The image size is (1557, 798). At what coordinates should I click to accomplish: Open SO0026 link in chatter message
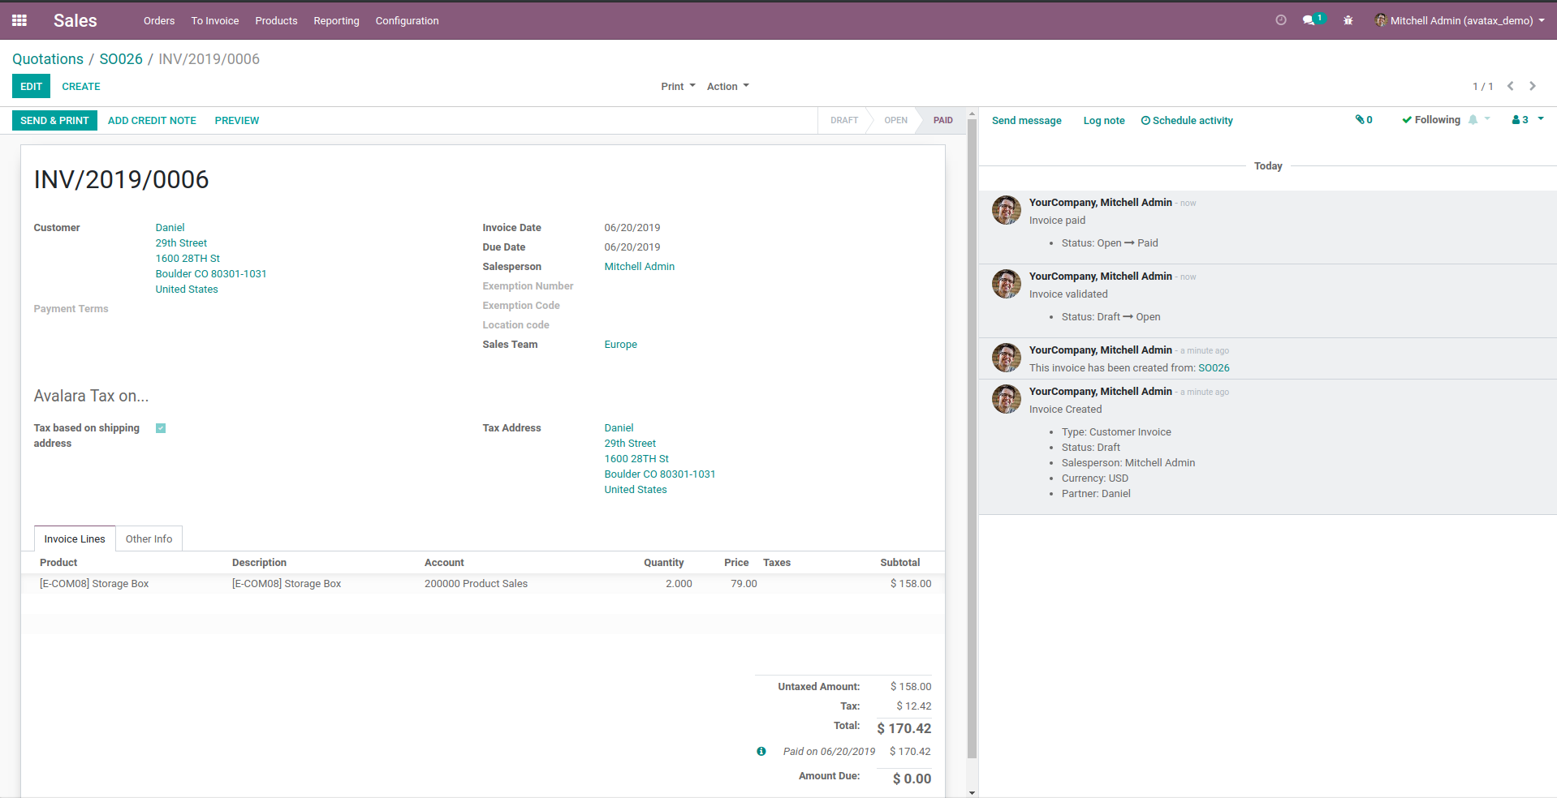1214,368
